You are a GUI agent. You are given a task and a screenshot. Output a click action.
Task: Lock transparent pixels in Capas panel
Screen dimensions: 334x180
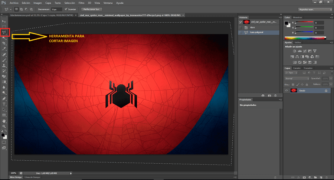click(x=293, y=85)
